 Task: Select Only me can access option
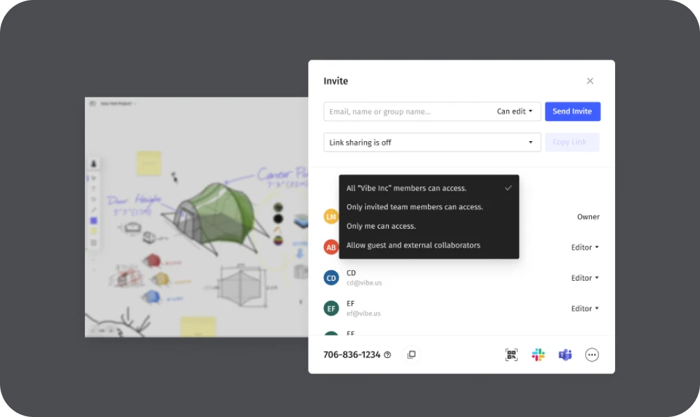[381, 227]
